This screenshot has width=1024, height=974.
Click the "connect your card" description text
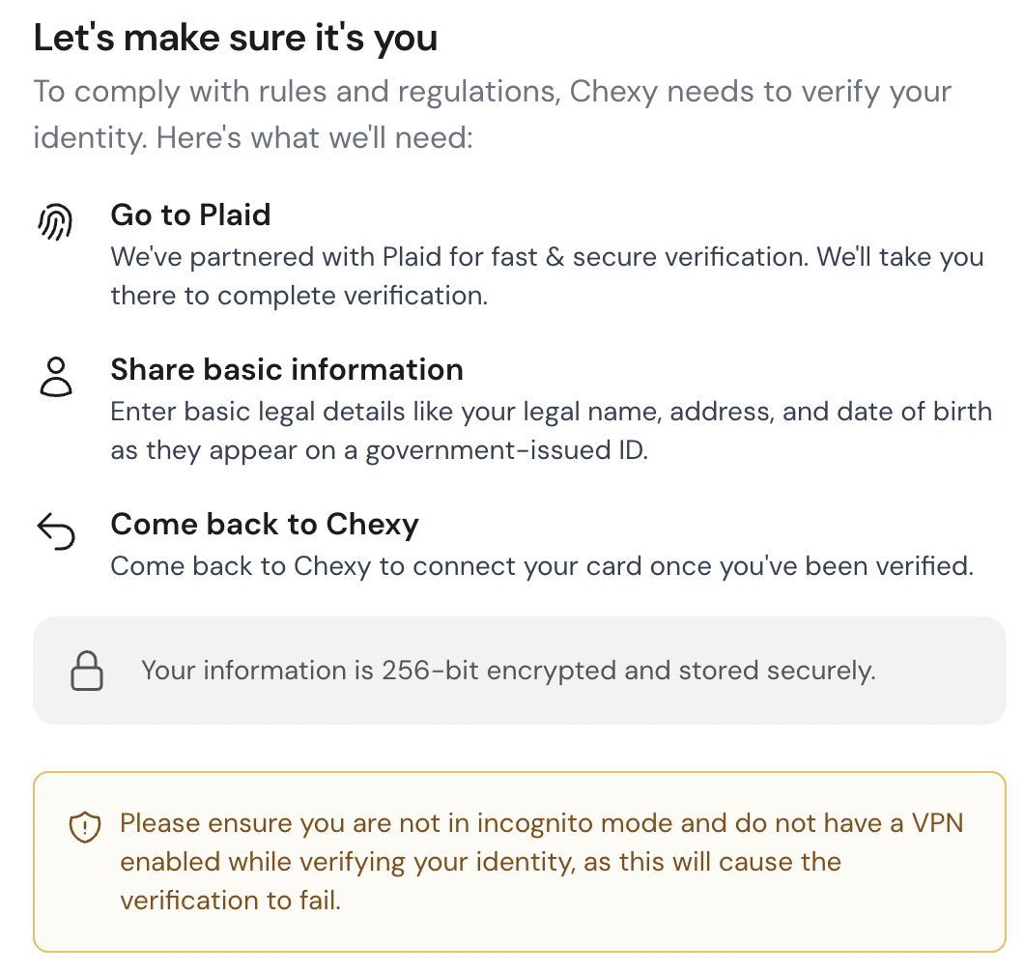tap(541, 565)
